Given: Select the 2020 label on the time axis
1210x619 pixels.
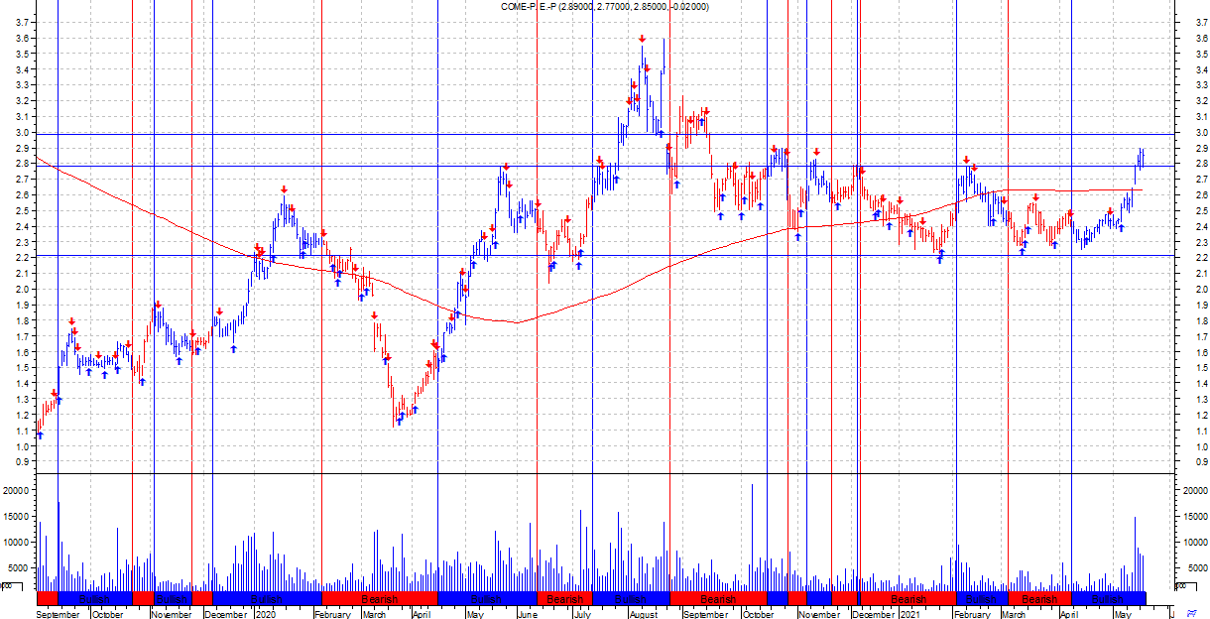Looking at the screenshot, I should 266,614.
